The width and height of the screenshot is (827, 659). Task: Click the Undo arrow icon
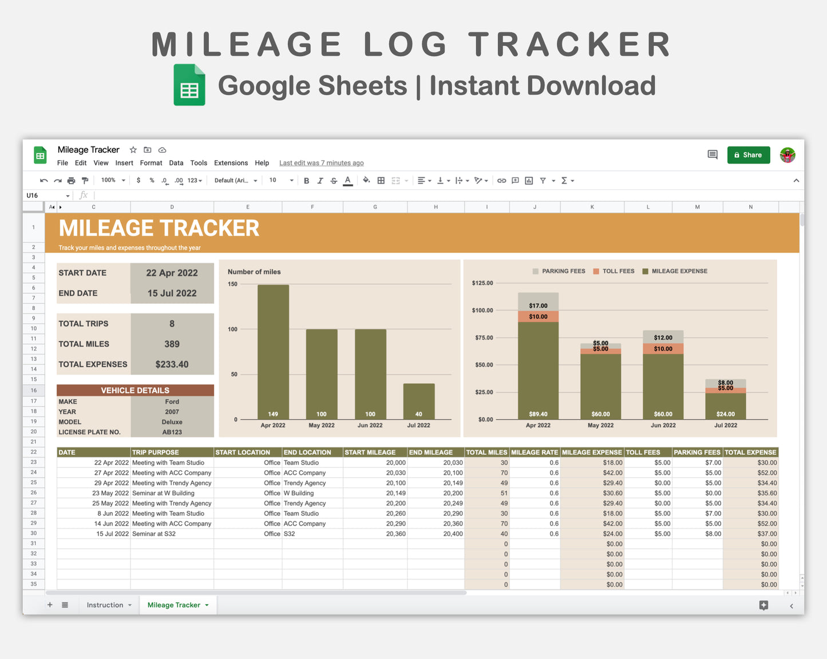click(45, 180)
